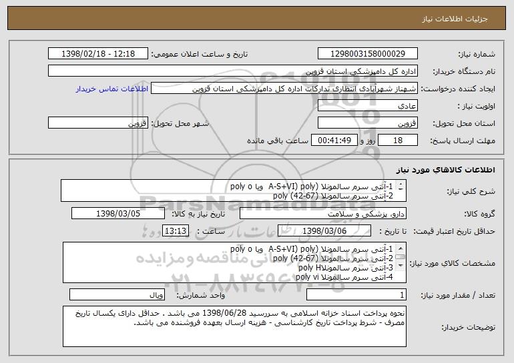Click the quantity field showing 1
514x363 pixels.
click(x=356, y=294)
